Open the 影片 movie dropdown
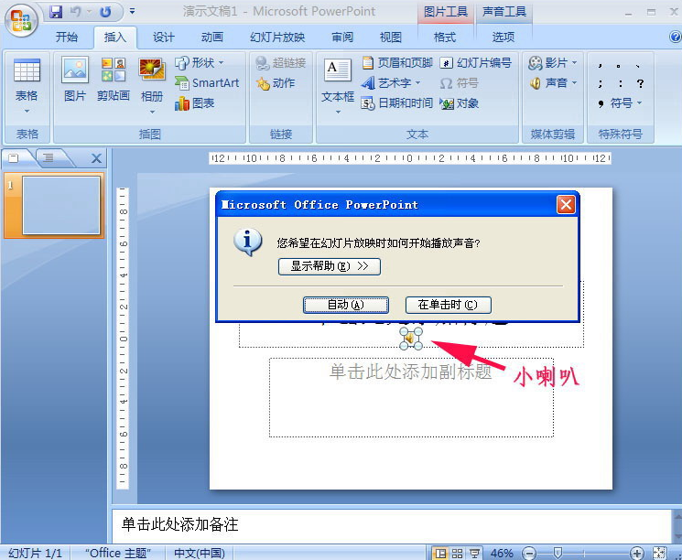Viewport: 682px width, 560px height. [552, 63]
